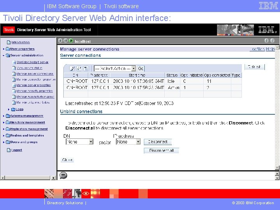Select the Idle connection row status cell

click(172, 81)
